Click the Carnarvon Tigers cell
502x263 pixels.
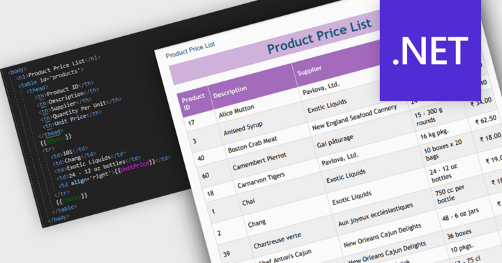261,181
